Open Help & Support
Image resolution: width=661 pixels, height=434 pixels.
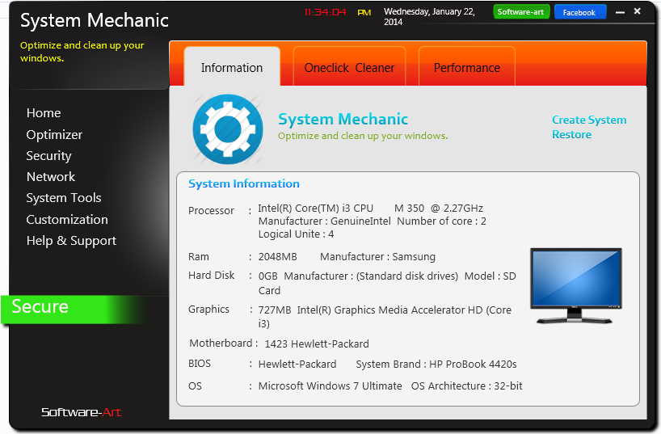[x=71, y=240]
